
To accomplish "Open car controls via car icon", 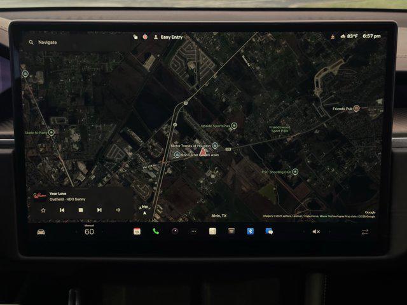I will coord(41,232).
